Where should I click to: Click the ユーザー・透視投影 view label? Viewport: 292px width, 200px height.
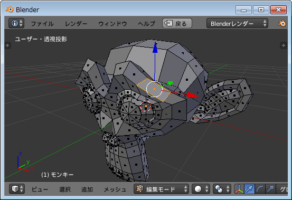pyautogui.click(x=41, y=39)
